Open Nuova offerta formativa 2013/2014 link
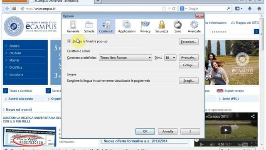This screenshot has height=150, width=266. 135,141
